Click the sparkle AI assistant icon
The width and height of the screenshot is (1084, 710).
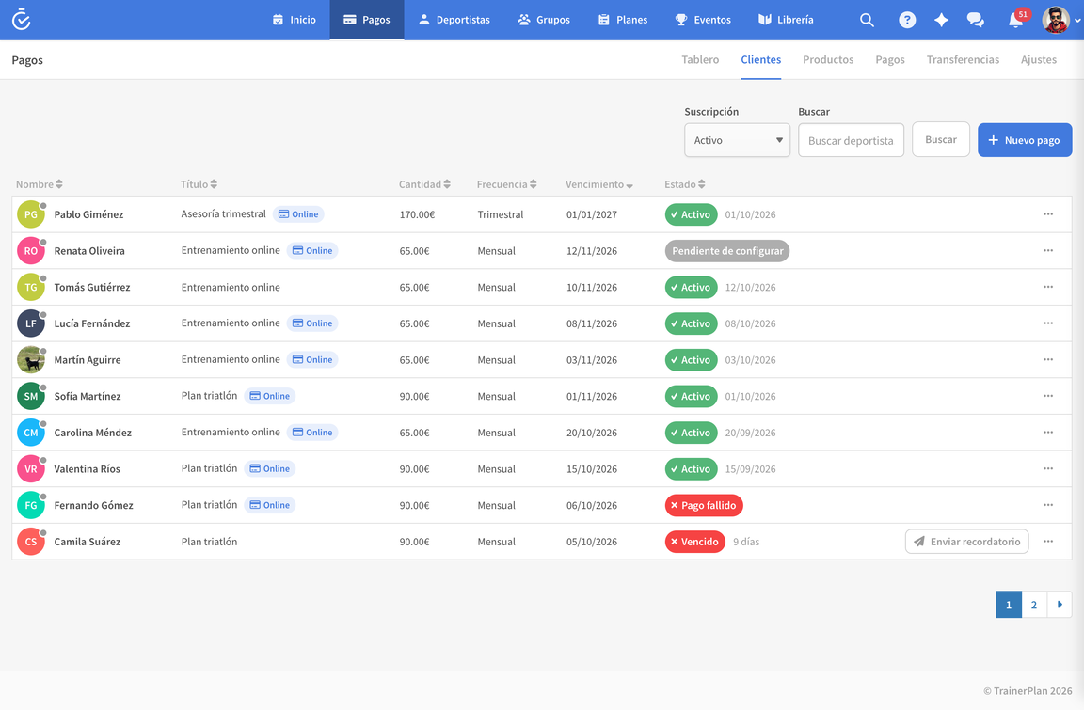tap(941, 20)
